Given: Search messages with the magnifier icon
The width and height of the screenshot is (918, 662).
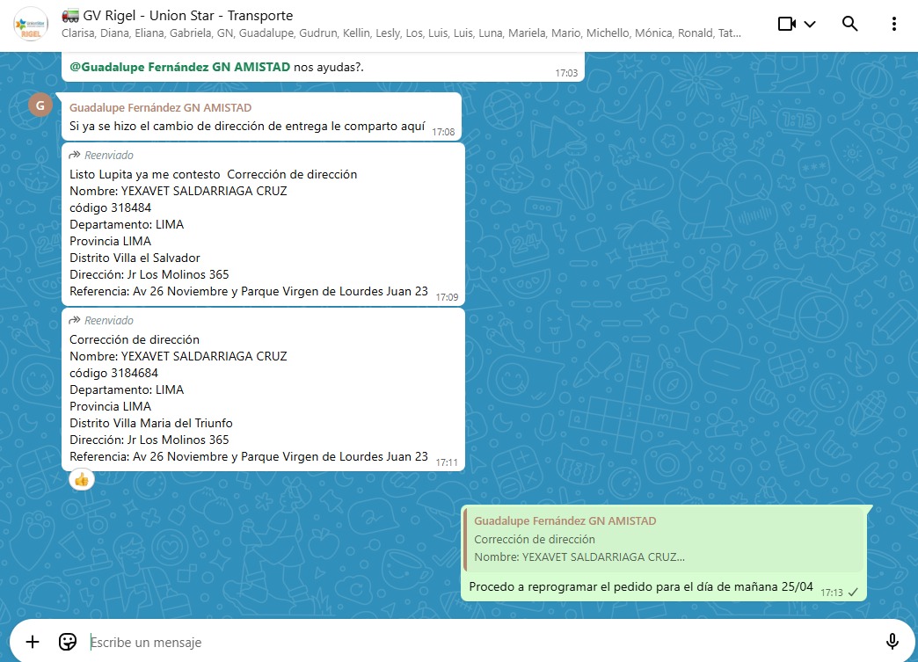Looking at the screenshot, I should tap(849, 24).
